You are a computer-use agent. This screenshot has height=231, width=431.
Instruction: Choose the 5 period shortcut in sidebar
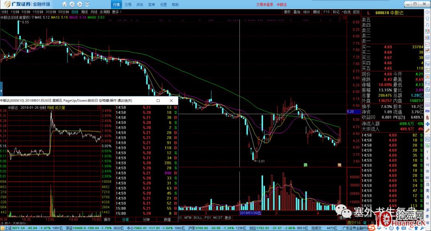coord(427,158)
